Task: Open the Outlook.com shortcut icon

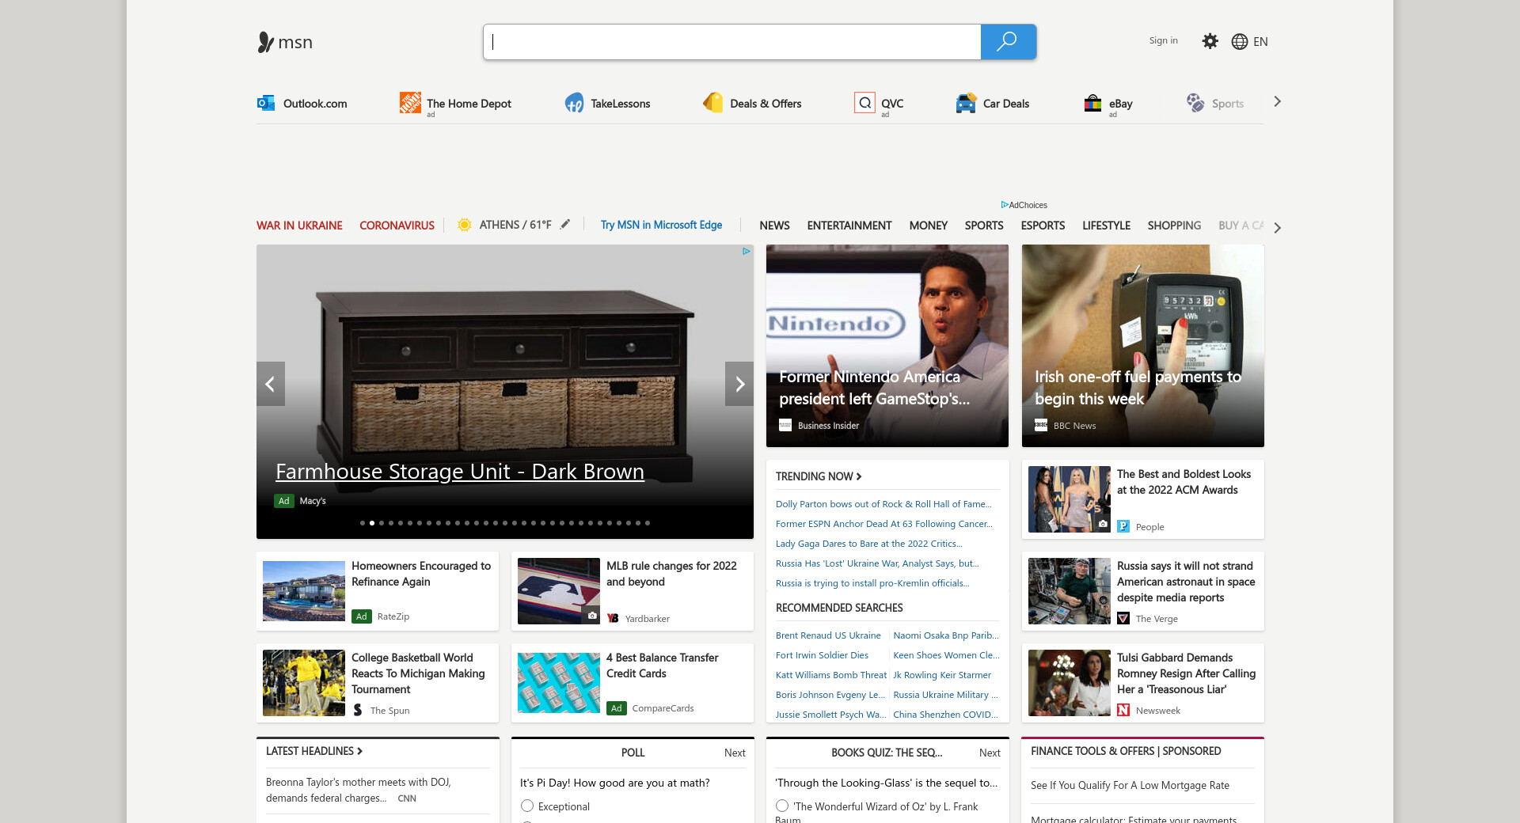Action: pos(266,103)
